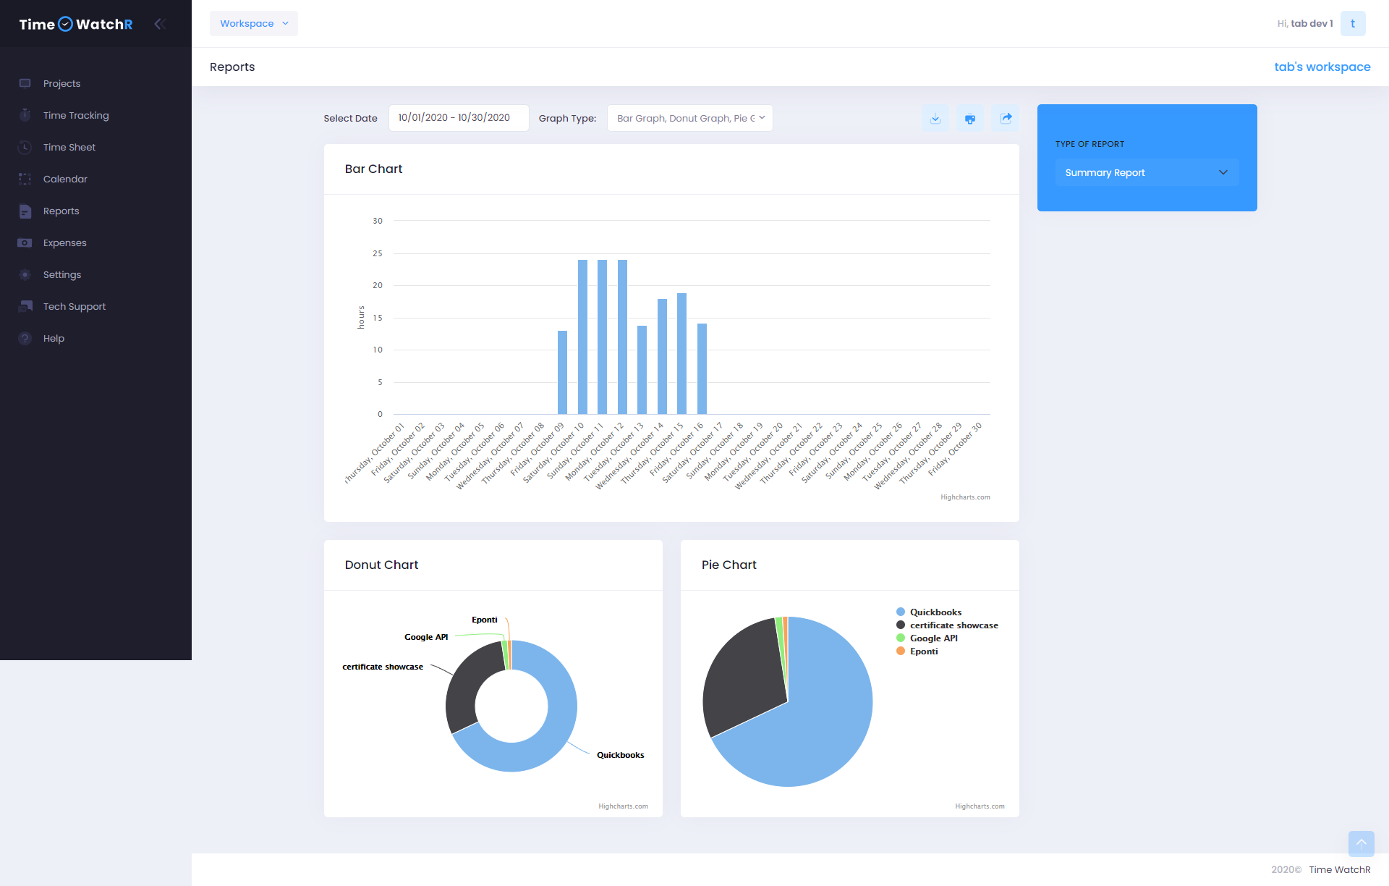The image size is (1389, 886).
Task: Click the download report icon
Action: pyautogui.click(x=935, y=119)
